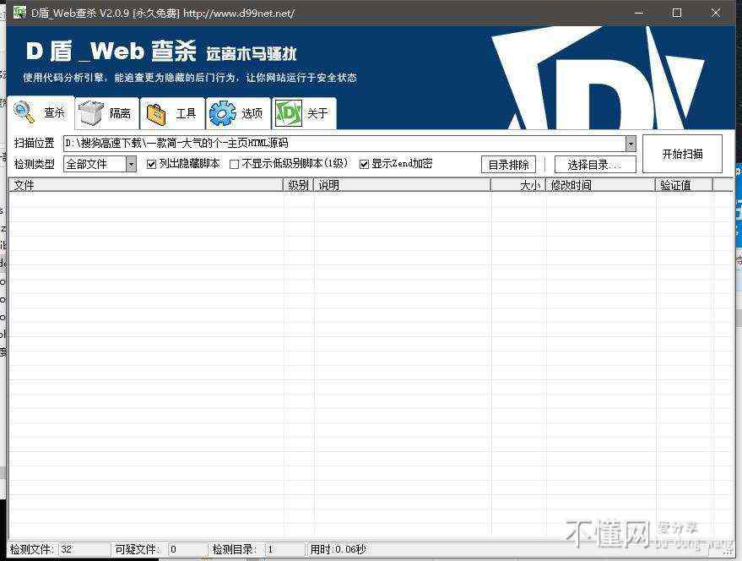The width and height of the screenshot is (742, 561).
Task: Click the 检测目录 count value 1
Action: 270,549
